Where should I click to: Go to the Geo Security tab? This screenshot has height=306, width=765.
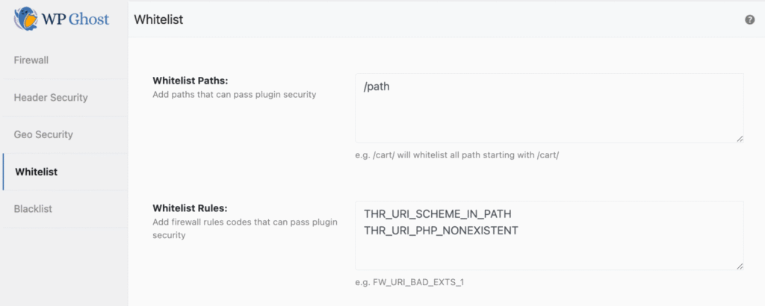pos(43,134)
